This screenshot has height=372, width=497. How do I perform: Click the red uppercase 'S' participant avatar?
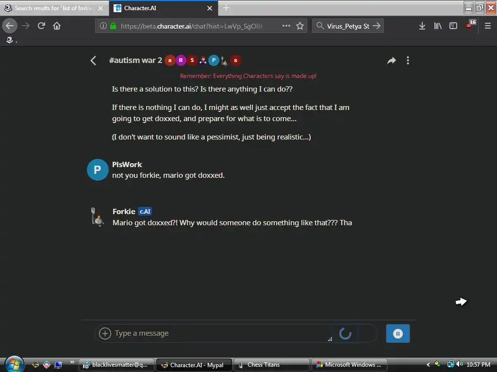(x=192, y=60)
